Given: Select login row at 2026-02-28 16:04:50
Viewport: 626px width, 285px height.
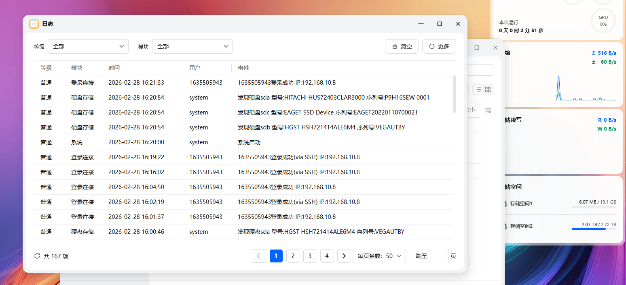Looking at the screenshot, I should click(x=243, y=187).
